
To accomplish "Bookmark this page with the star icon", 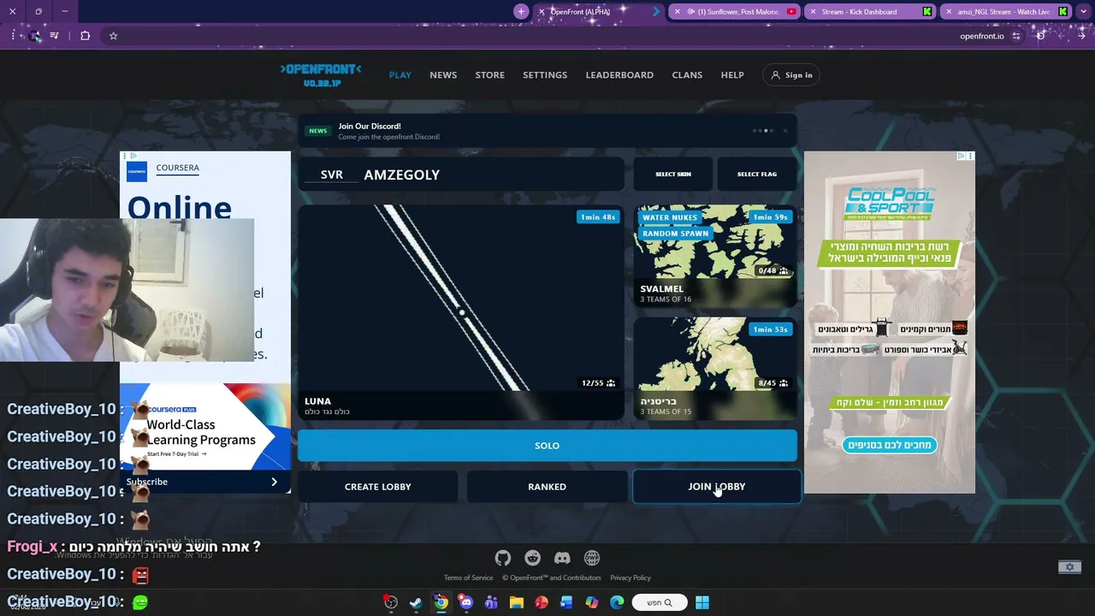I will point(113,36).
